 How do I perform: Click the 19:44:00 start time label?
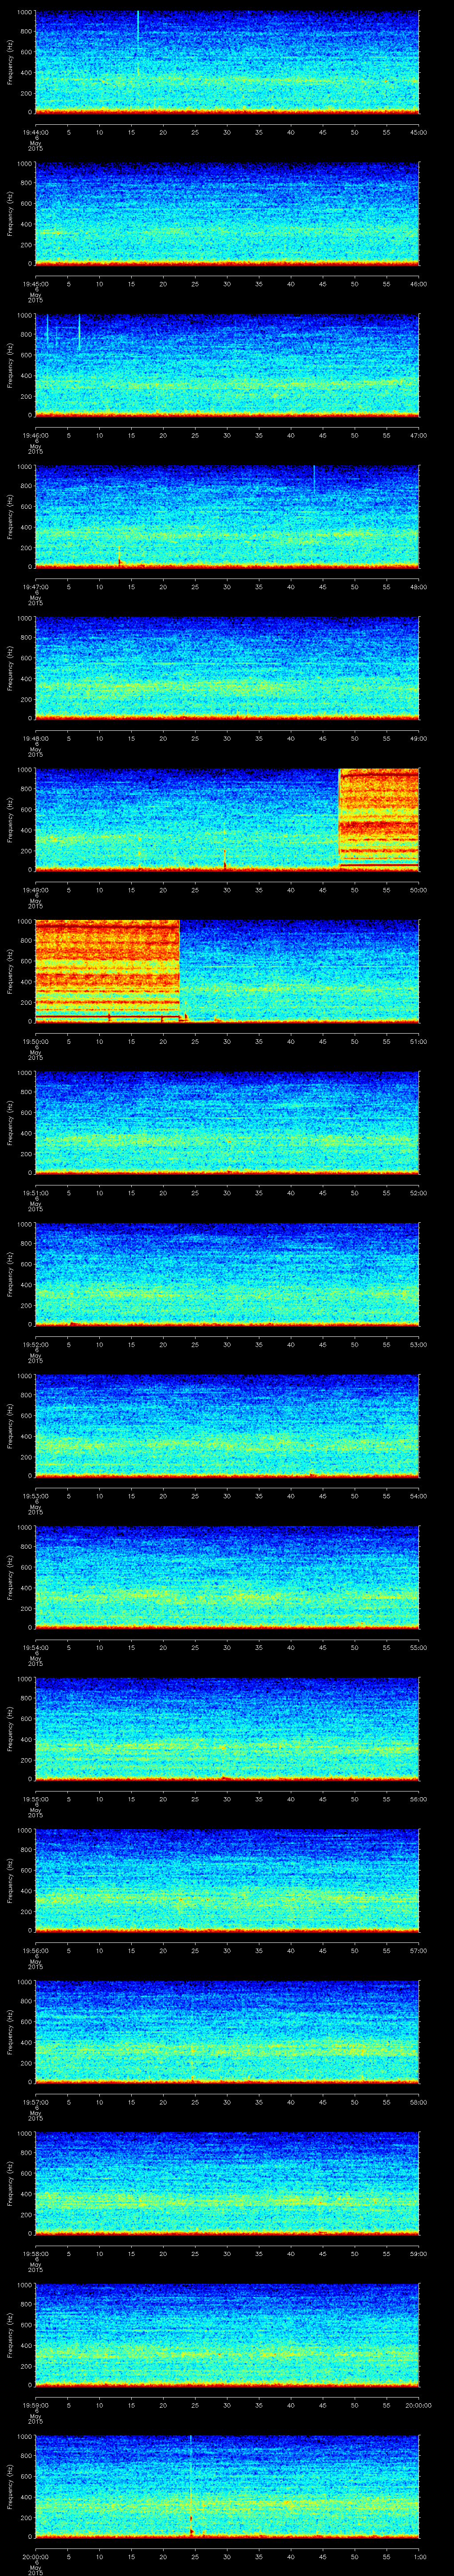point(35,132)
